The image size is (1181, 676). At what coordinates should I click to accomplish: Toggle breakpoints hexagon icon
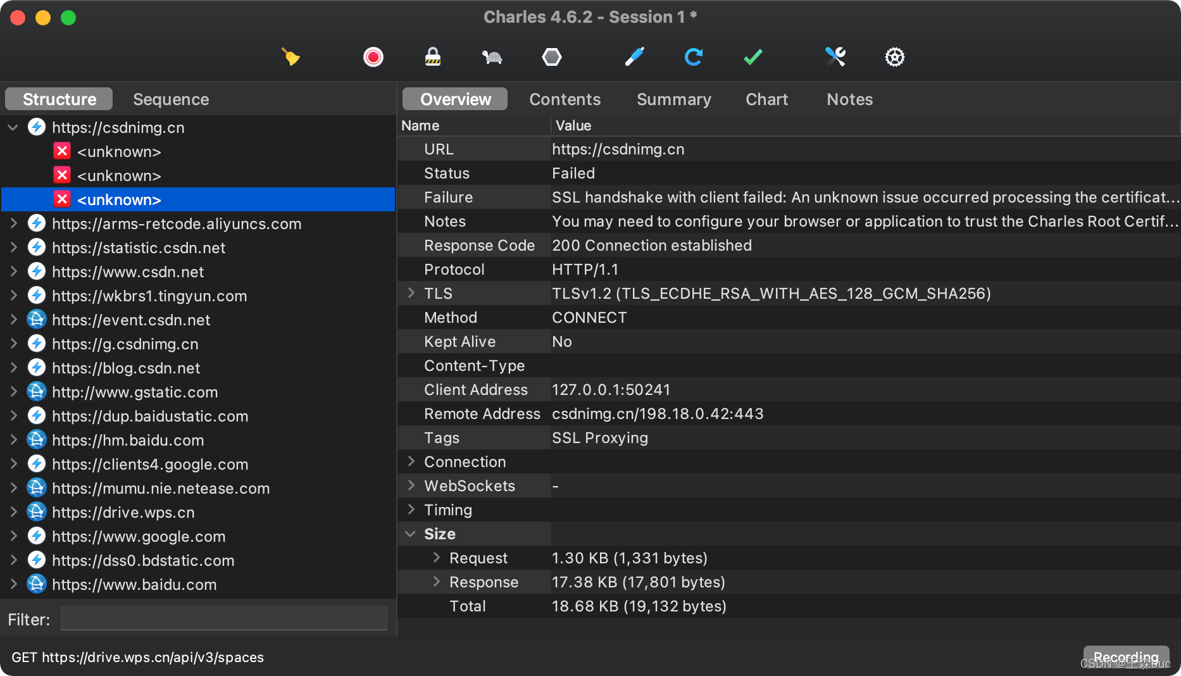click(x=552, y=57)
